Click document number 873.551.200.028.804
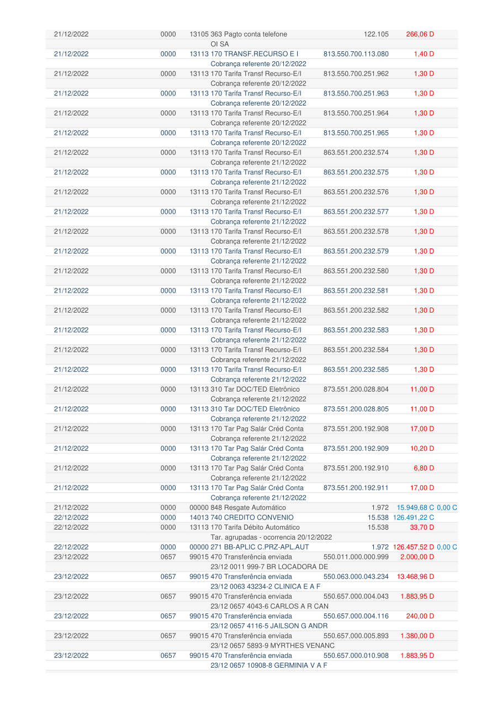This screenshot has height=703, width=497. tap(356, 389)
